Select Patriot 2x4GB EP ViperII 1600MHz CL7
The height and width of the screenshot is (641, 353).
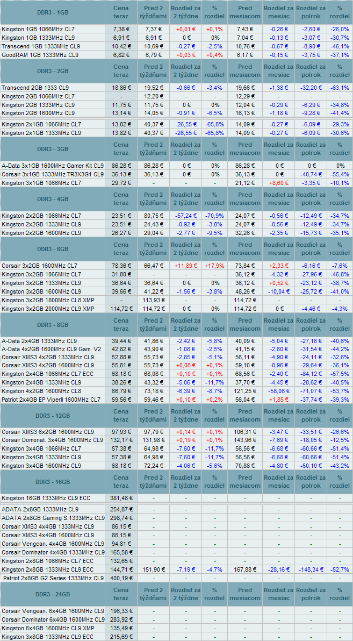coord(51,400)
